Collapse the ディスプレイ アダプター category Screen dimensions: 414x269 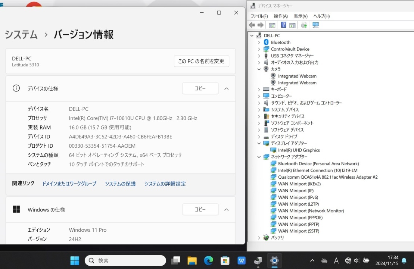[259, 143]
